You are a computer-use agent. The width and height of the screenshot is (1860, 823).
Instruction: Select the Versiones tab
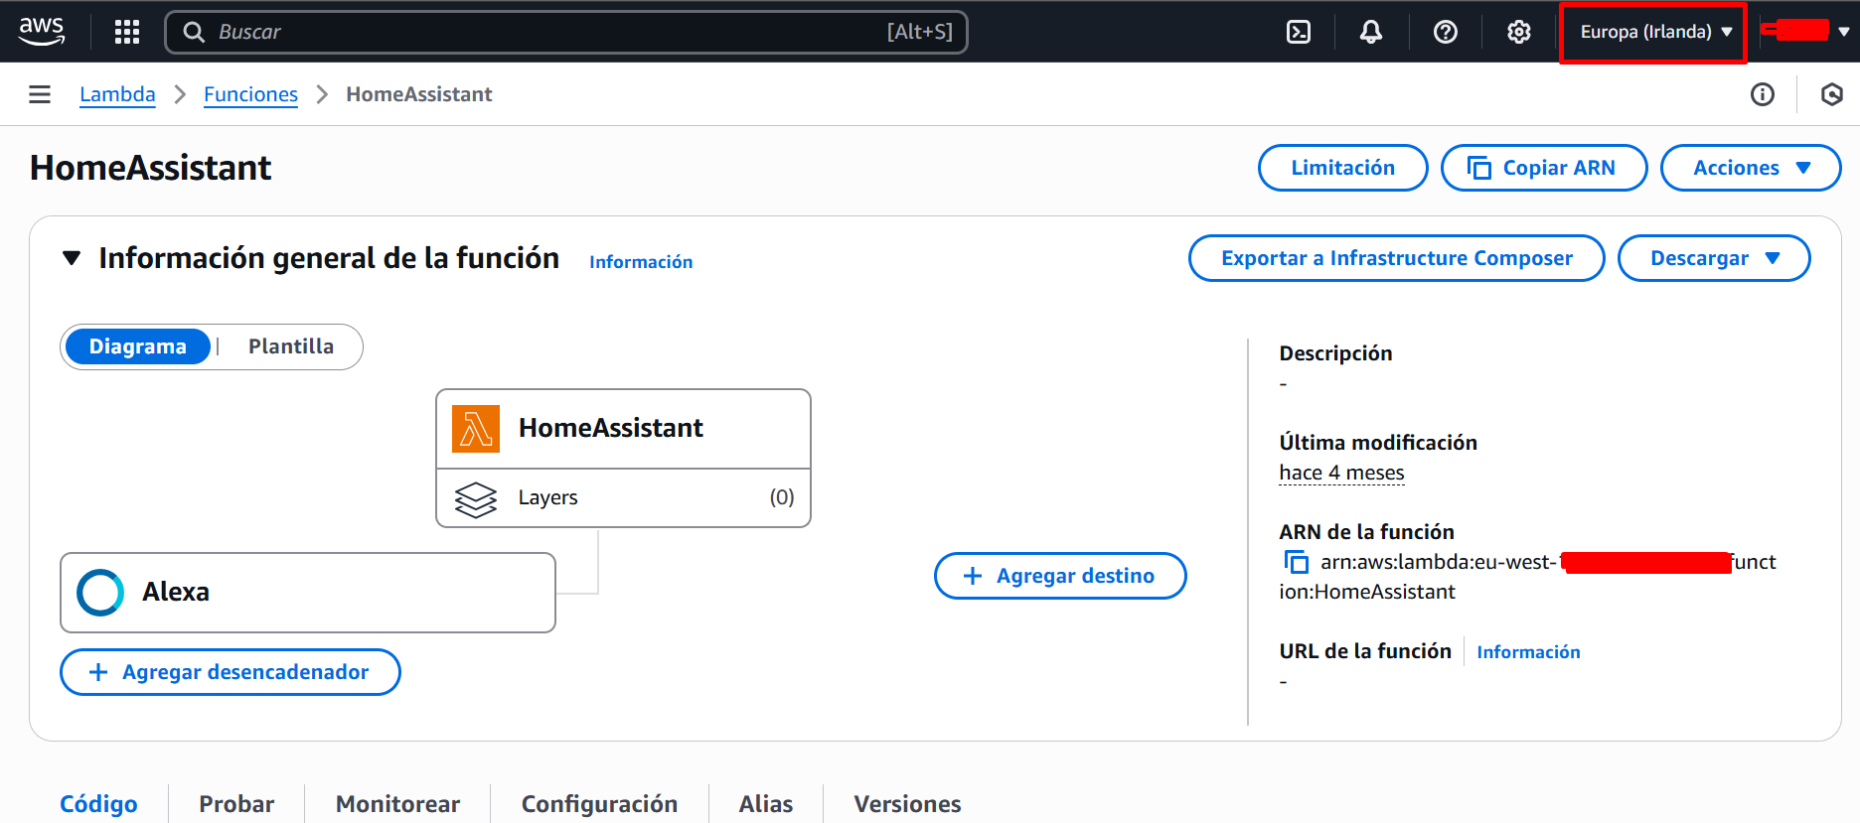907,804
